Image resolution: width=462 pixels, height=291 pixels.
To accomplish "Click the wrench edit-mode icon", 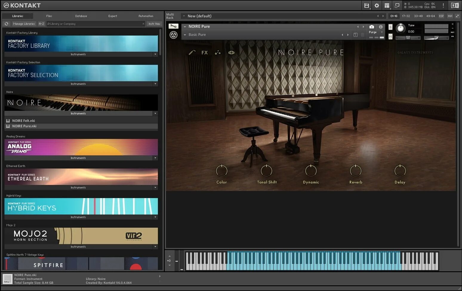I will tap(173, 26).
